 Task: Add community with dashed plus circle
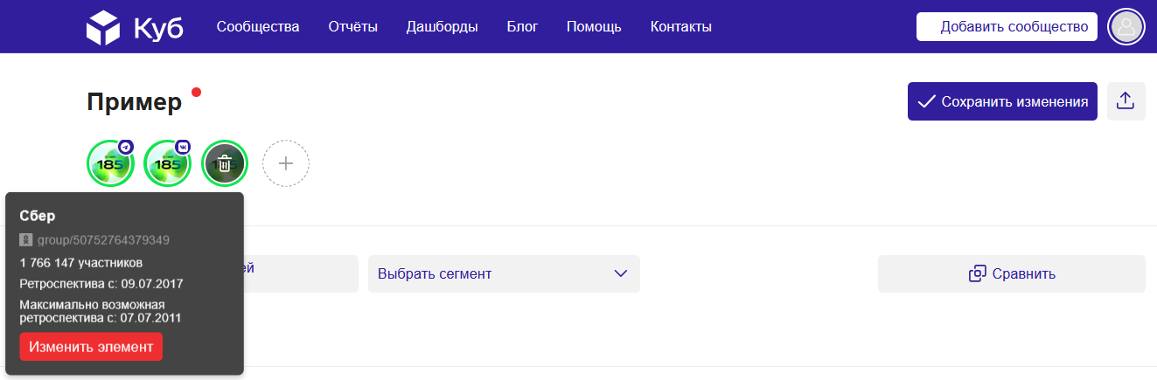[286, 163]
